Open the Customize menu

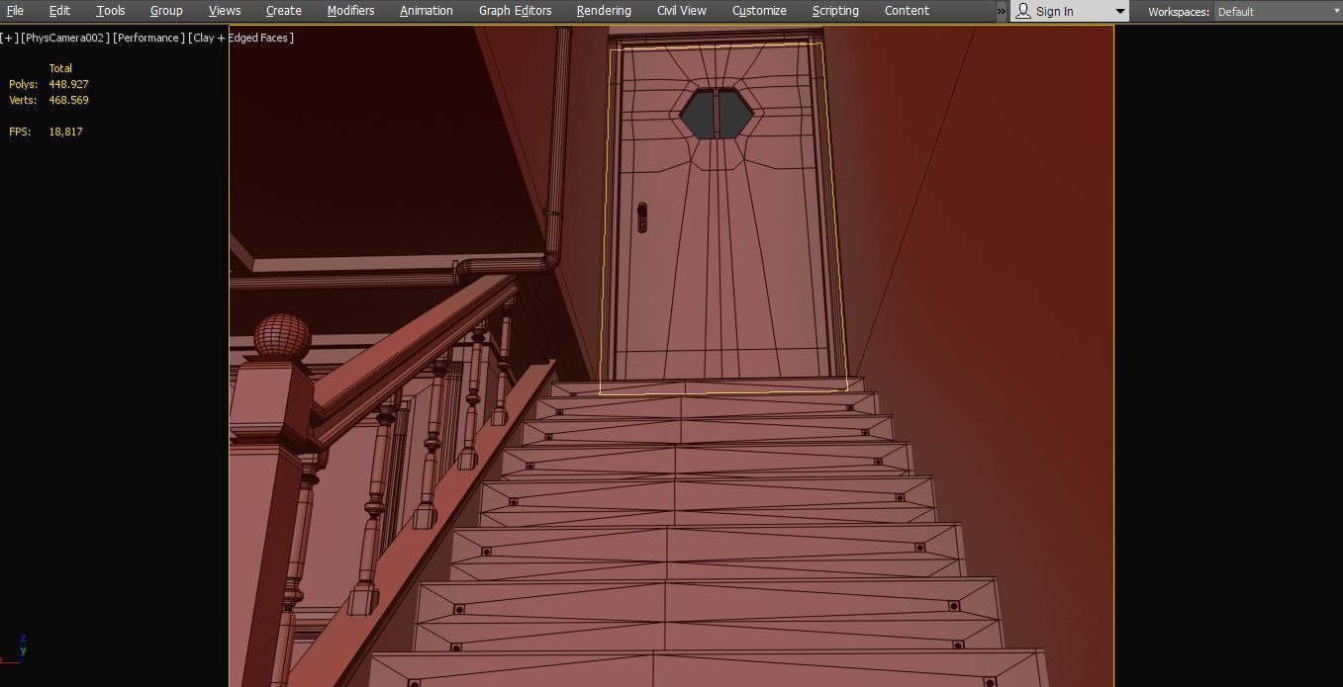759,11
